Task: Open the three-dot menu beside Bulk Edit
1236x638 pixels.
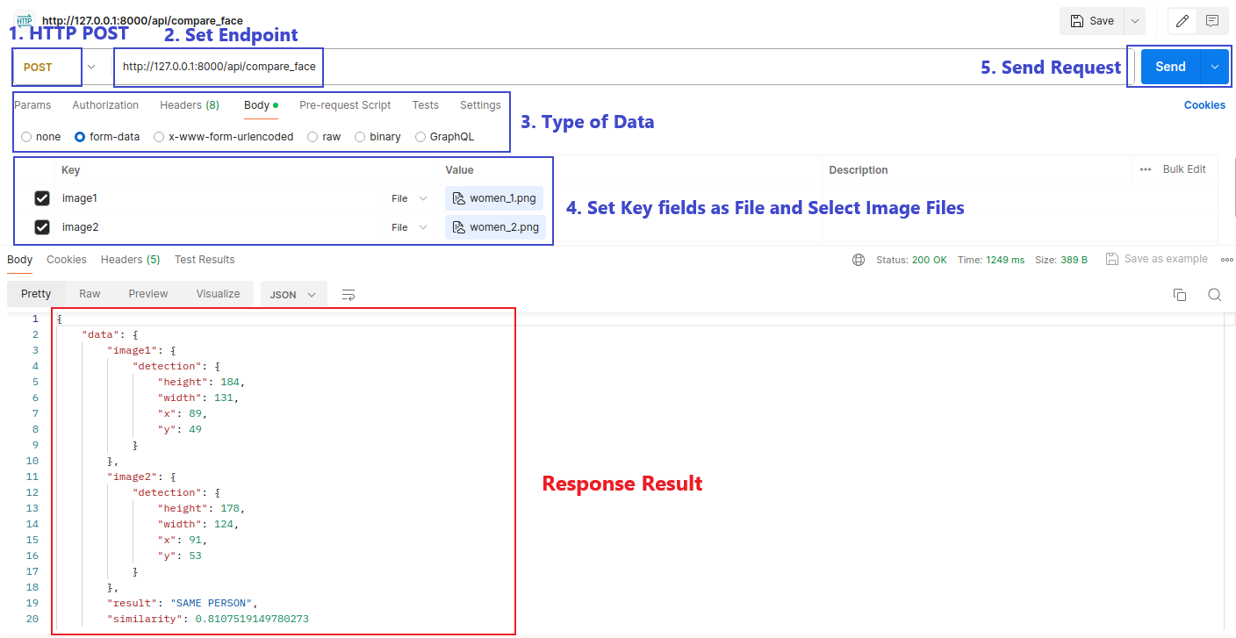Action: click(x=1146, y=169)
